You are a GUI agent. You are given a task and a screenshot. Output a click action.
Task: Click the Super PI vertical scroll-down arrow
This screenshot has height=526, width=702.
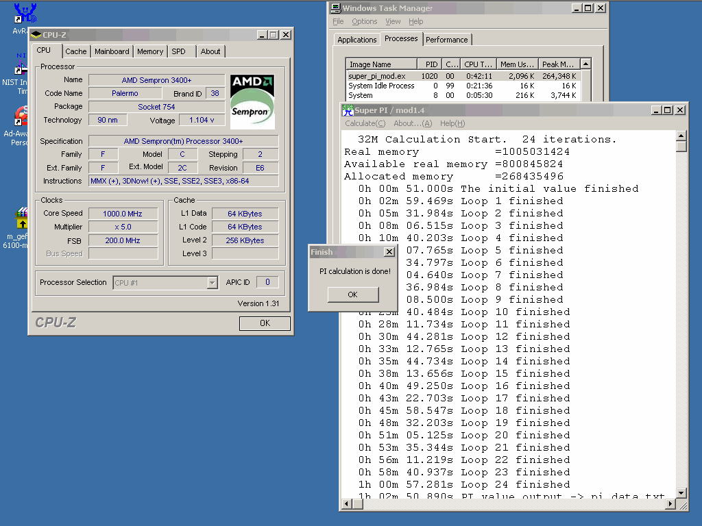click(x=681, y=493)
